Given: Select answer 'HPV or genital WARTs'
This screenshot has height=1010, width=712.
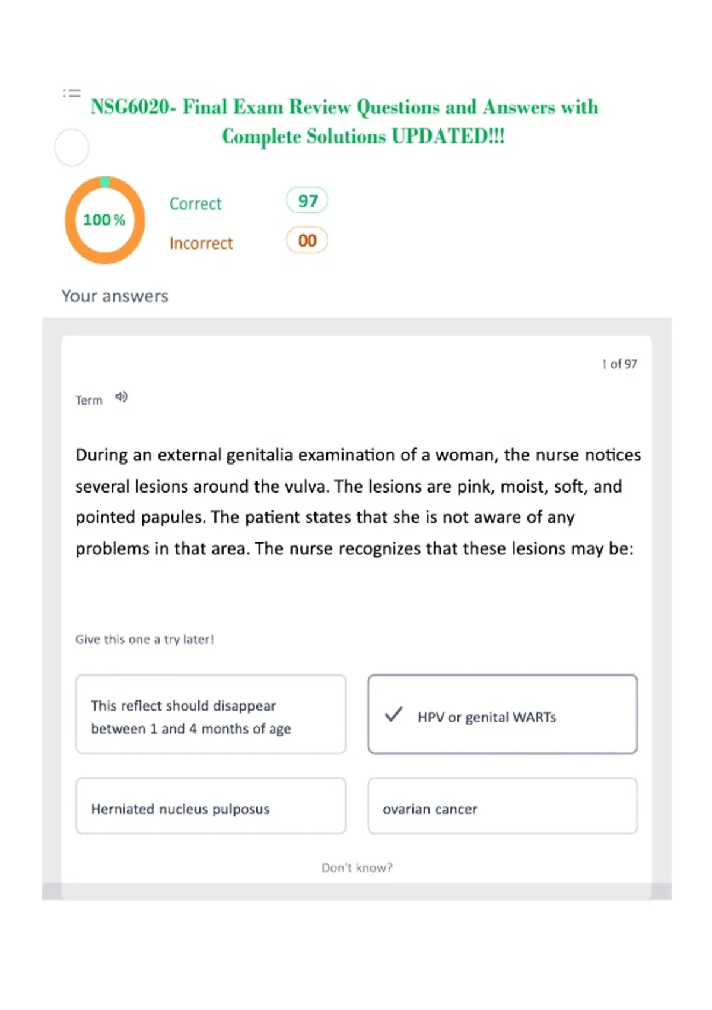Looking at the screenshot, I should pyautogui.click(x=503, y=714).
